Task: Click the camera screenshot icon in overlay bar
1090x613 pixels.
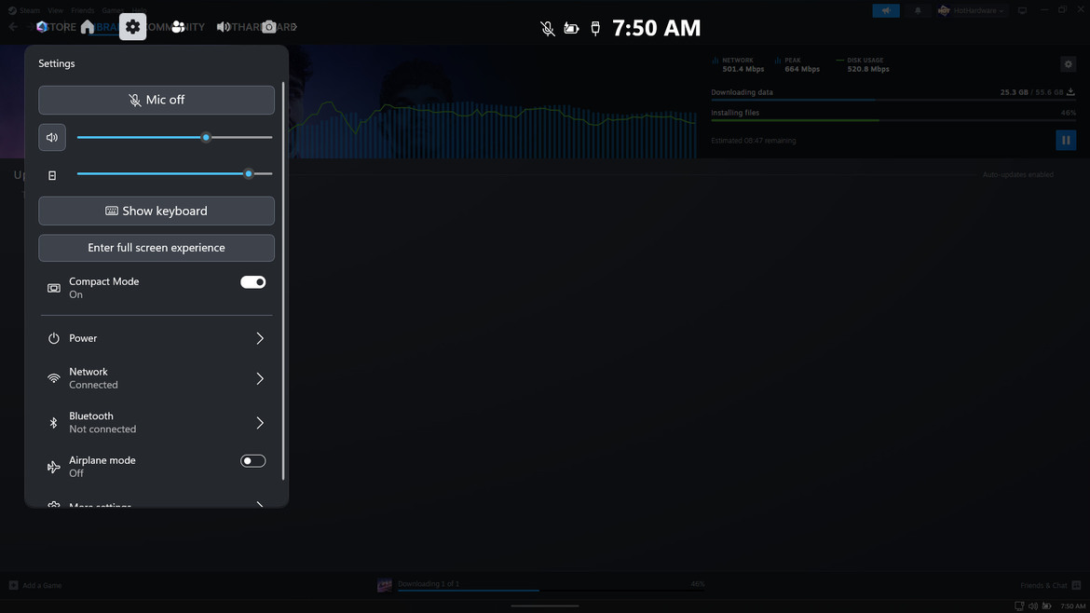Action: pos(269,27)
